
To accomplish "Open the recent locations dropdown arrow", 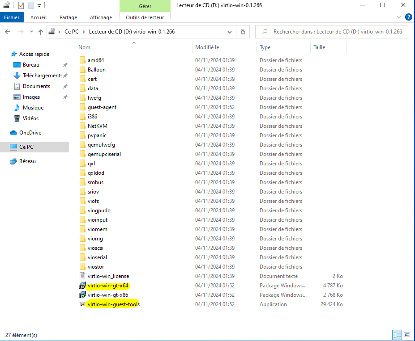I will tap(31, 32).
